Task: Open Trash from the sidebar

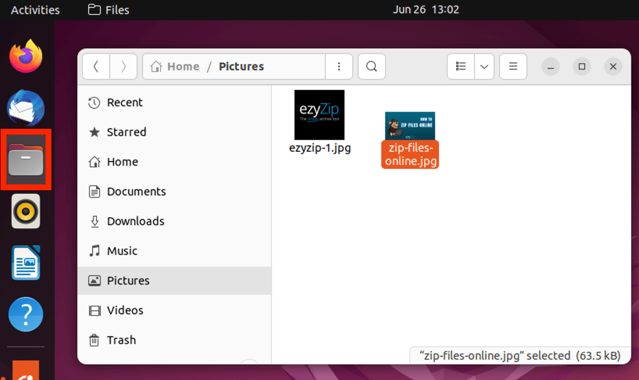Action: [121, 340]
